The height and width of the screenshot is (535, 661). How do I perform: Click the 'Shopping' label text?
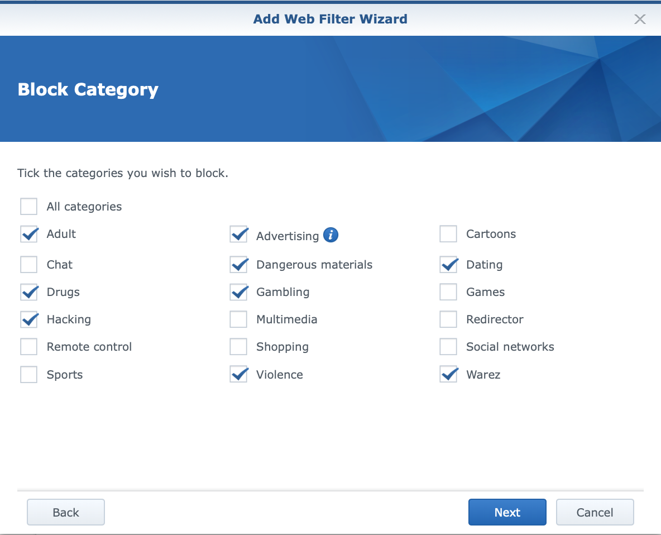coord(282,347)
